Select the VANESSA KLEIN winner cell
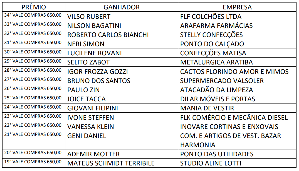The width and height of the screenshot is (299, 171). pos(122,126)
